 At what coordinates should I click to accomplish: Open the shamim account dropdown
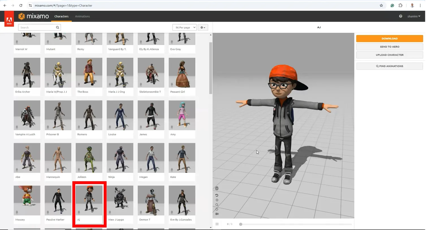point(414,16)
